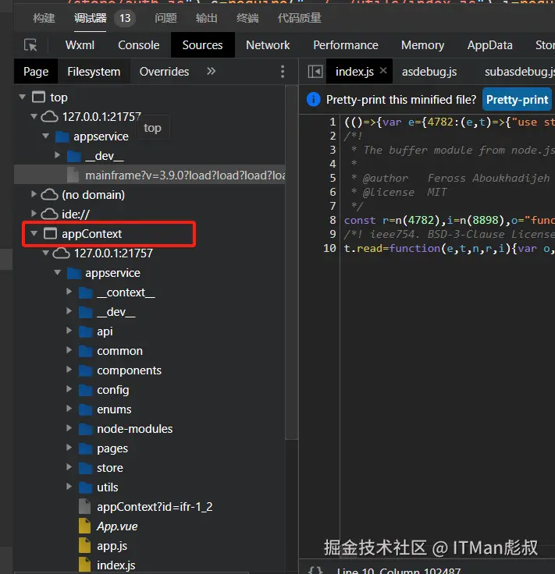Select the Sources tab
555x574 pixels.
(x=203, y=45)
